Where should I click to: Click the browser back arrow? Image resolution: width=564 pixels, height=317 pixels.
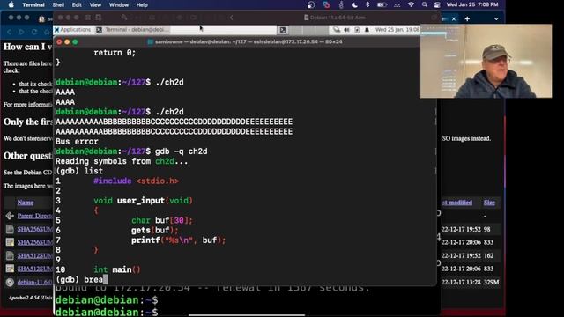point(10,32)
